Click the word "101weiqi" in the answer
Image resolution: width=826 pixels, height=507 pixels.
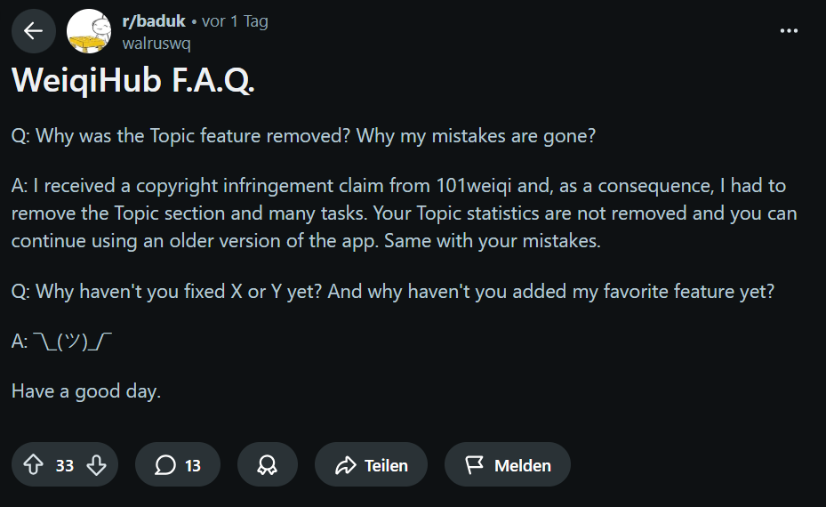[x=471, y=187]
